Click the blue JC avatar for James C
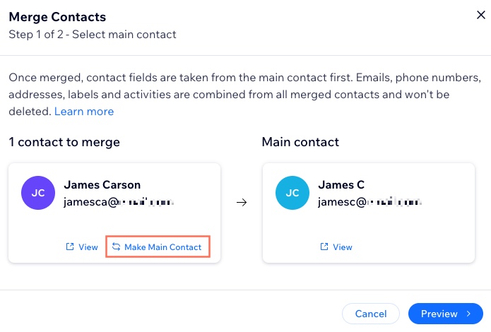The height and width of the screenshot is (332, 491). point(292,193)
